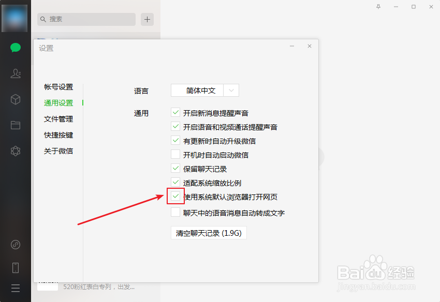Switch to 文件管理 settings section
The height and width of the screenshot is (302, 440).
pos(58,119)
